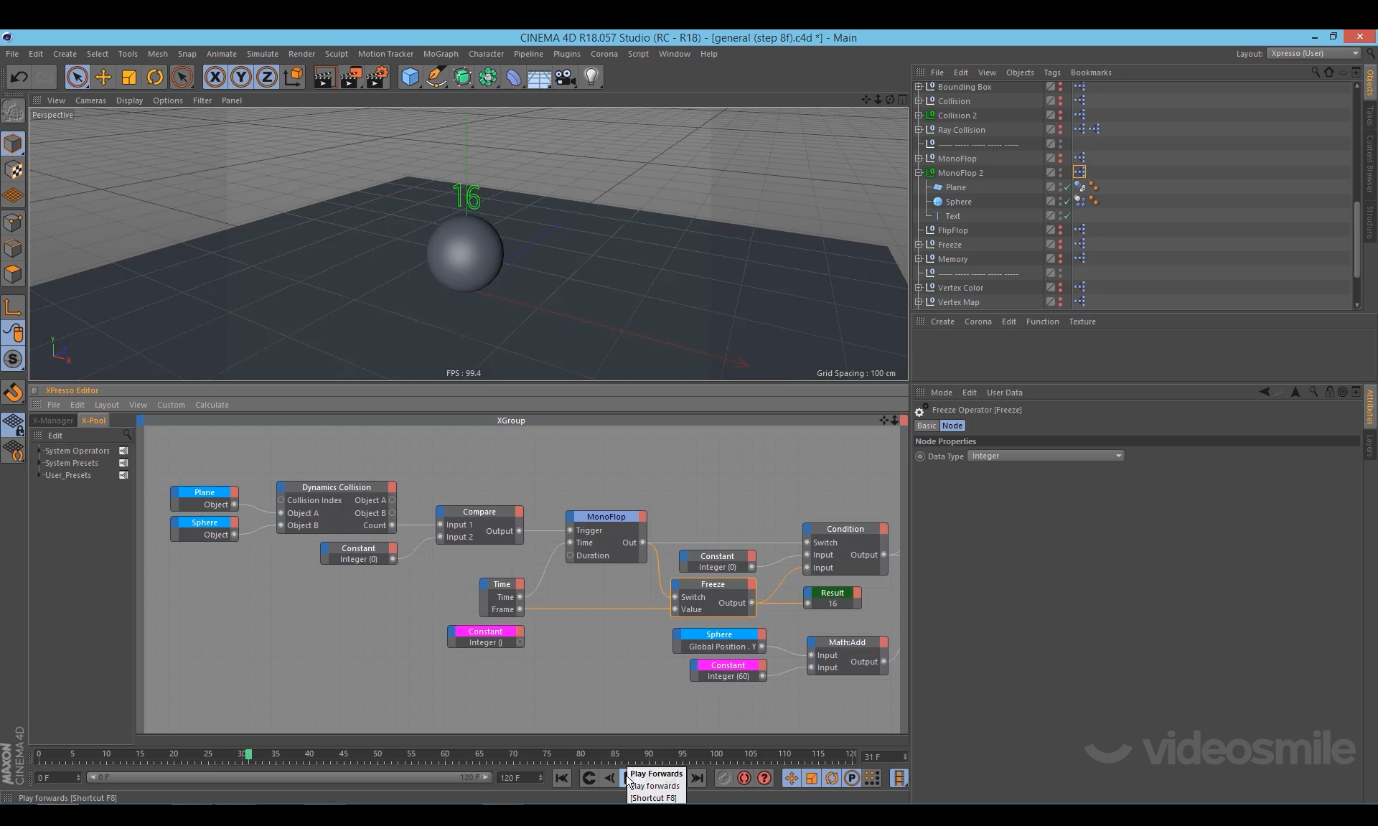This screenshot has height=826, width=1378.
Task: Click the Basic tab in Attributes
Action: point(927,426)
